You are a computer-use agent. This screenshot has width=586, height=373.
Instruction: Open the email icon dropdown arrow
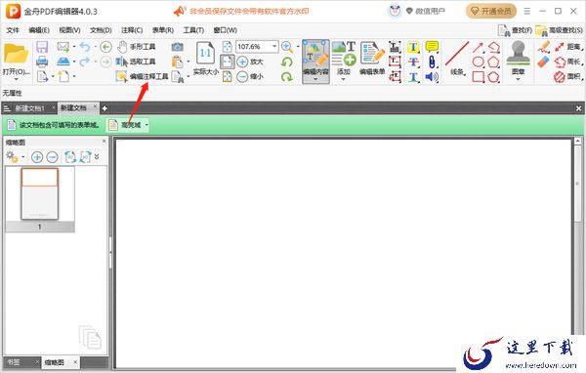pos(74,47)
